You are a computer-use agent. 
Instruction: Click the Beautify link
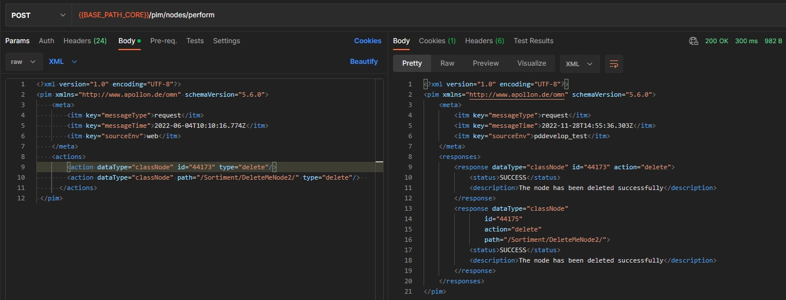point(364,62)
